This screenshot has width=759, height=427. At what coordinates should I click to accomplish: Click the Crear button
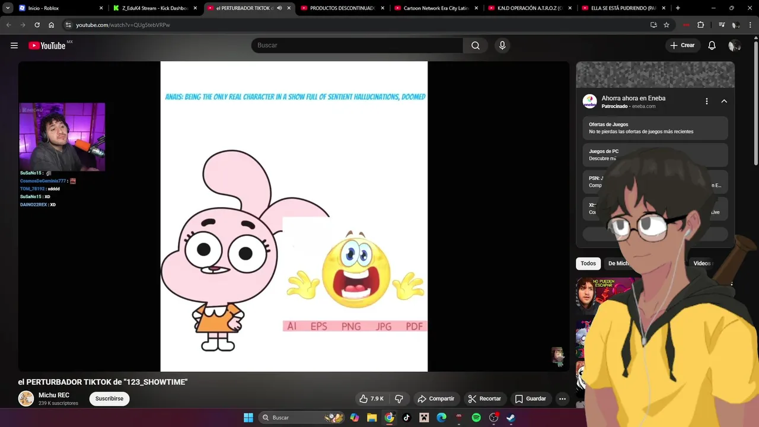[682, 46]
